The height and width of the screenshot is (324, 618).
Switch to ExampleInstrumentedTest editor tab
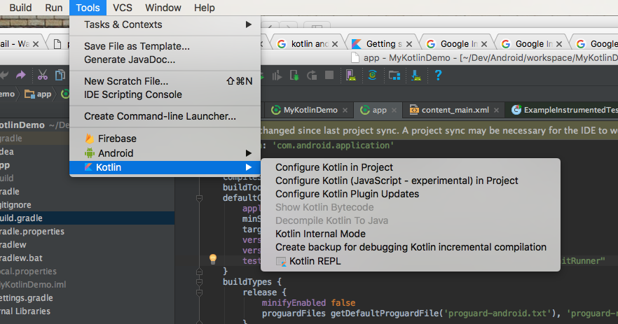coord(563,111)
